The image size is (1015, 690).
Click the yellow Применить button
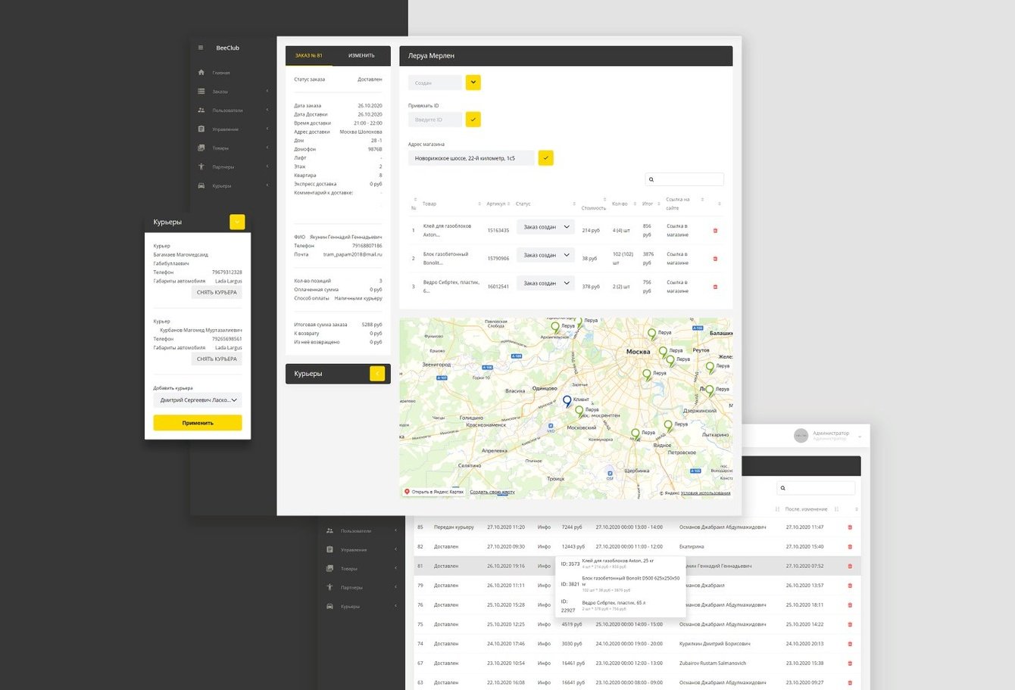tap(198, 423)
